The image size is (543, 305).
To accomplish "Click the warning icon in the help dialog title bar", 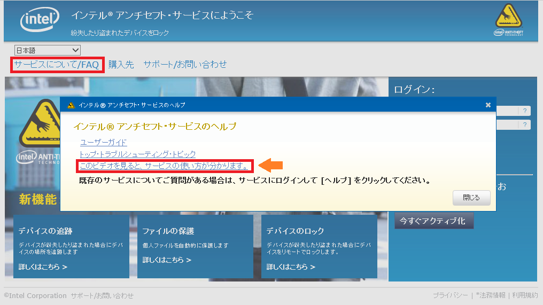I will pyautogui.click(x=71, y=105).
